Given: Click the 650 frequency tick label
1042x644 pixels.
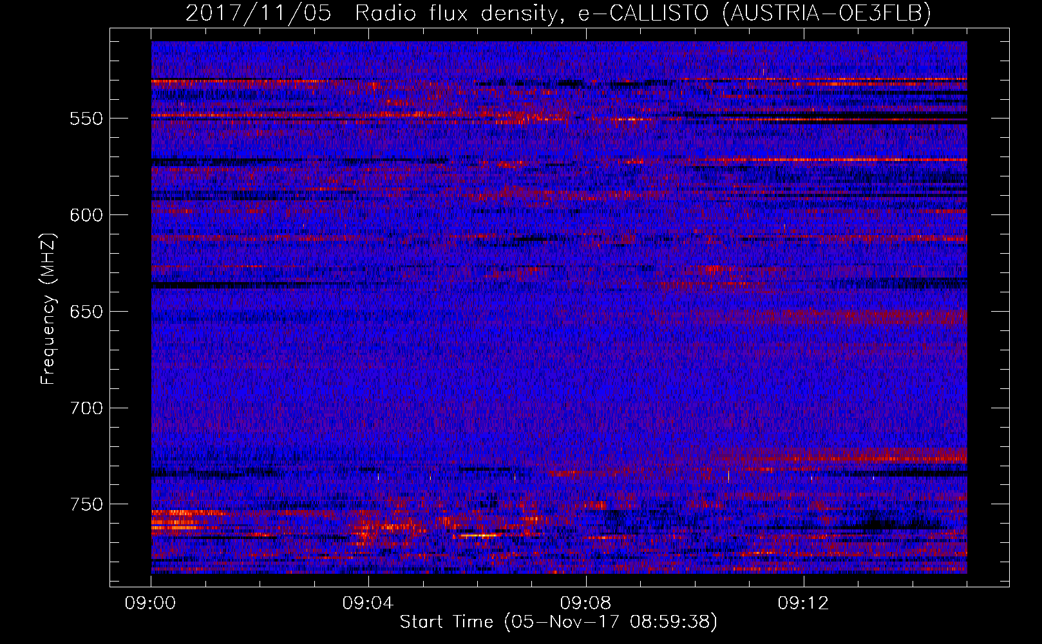Looking at the screenshot, I should [86, 312].
